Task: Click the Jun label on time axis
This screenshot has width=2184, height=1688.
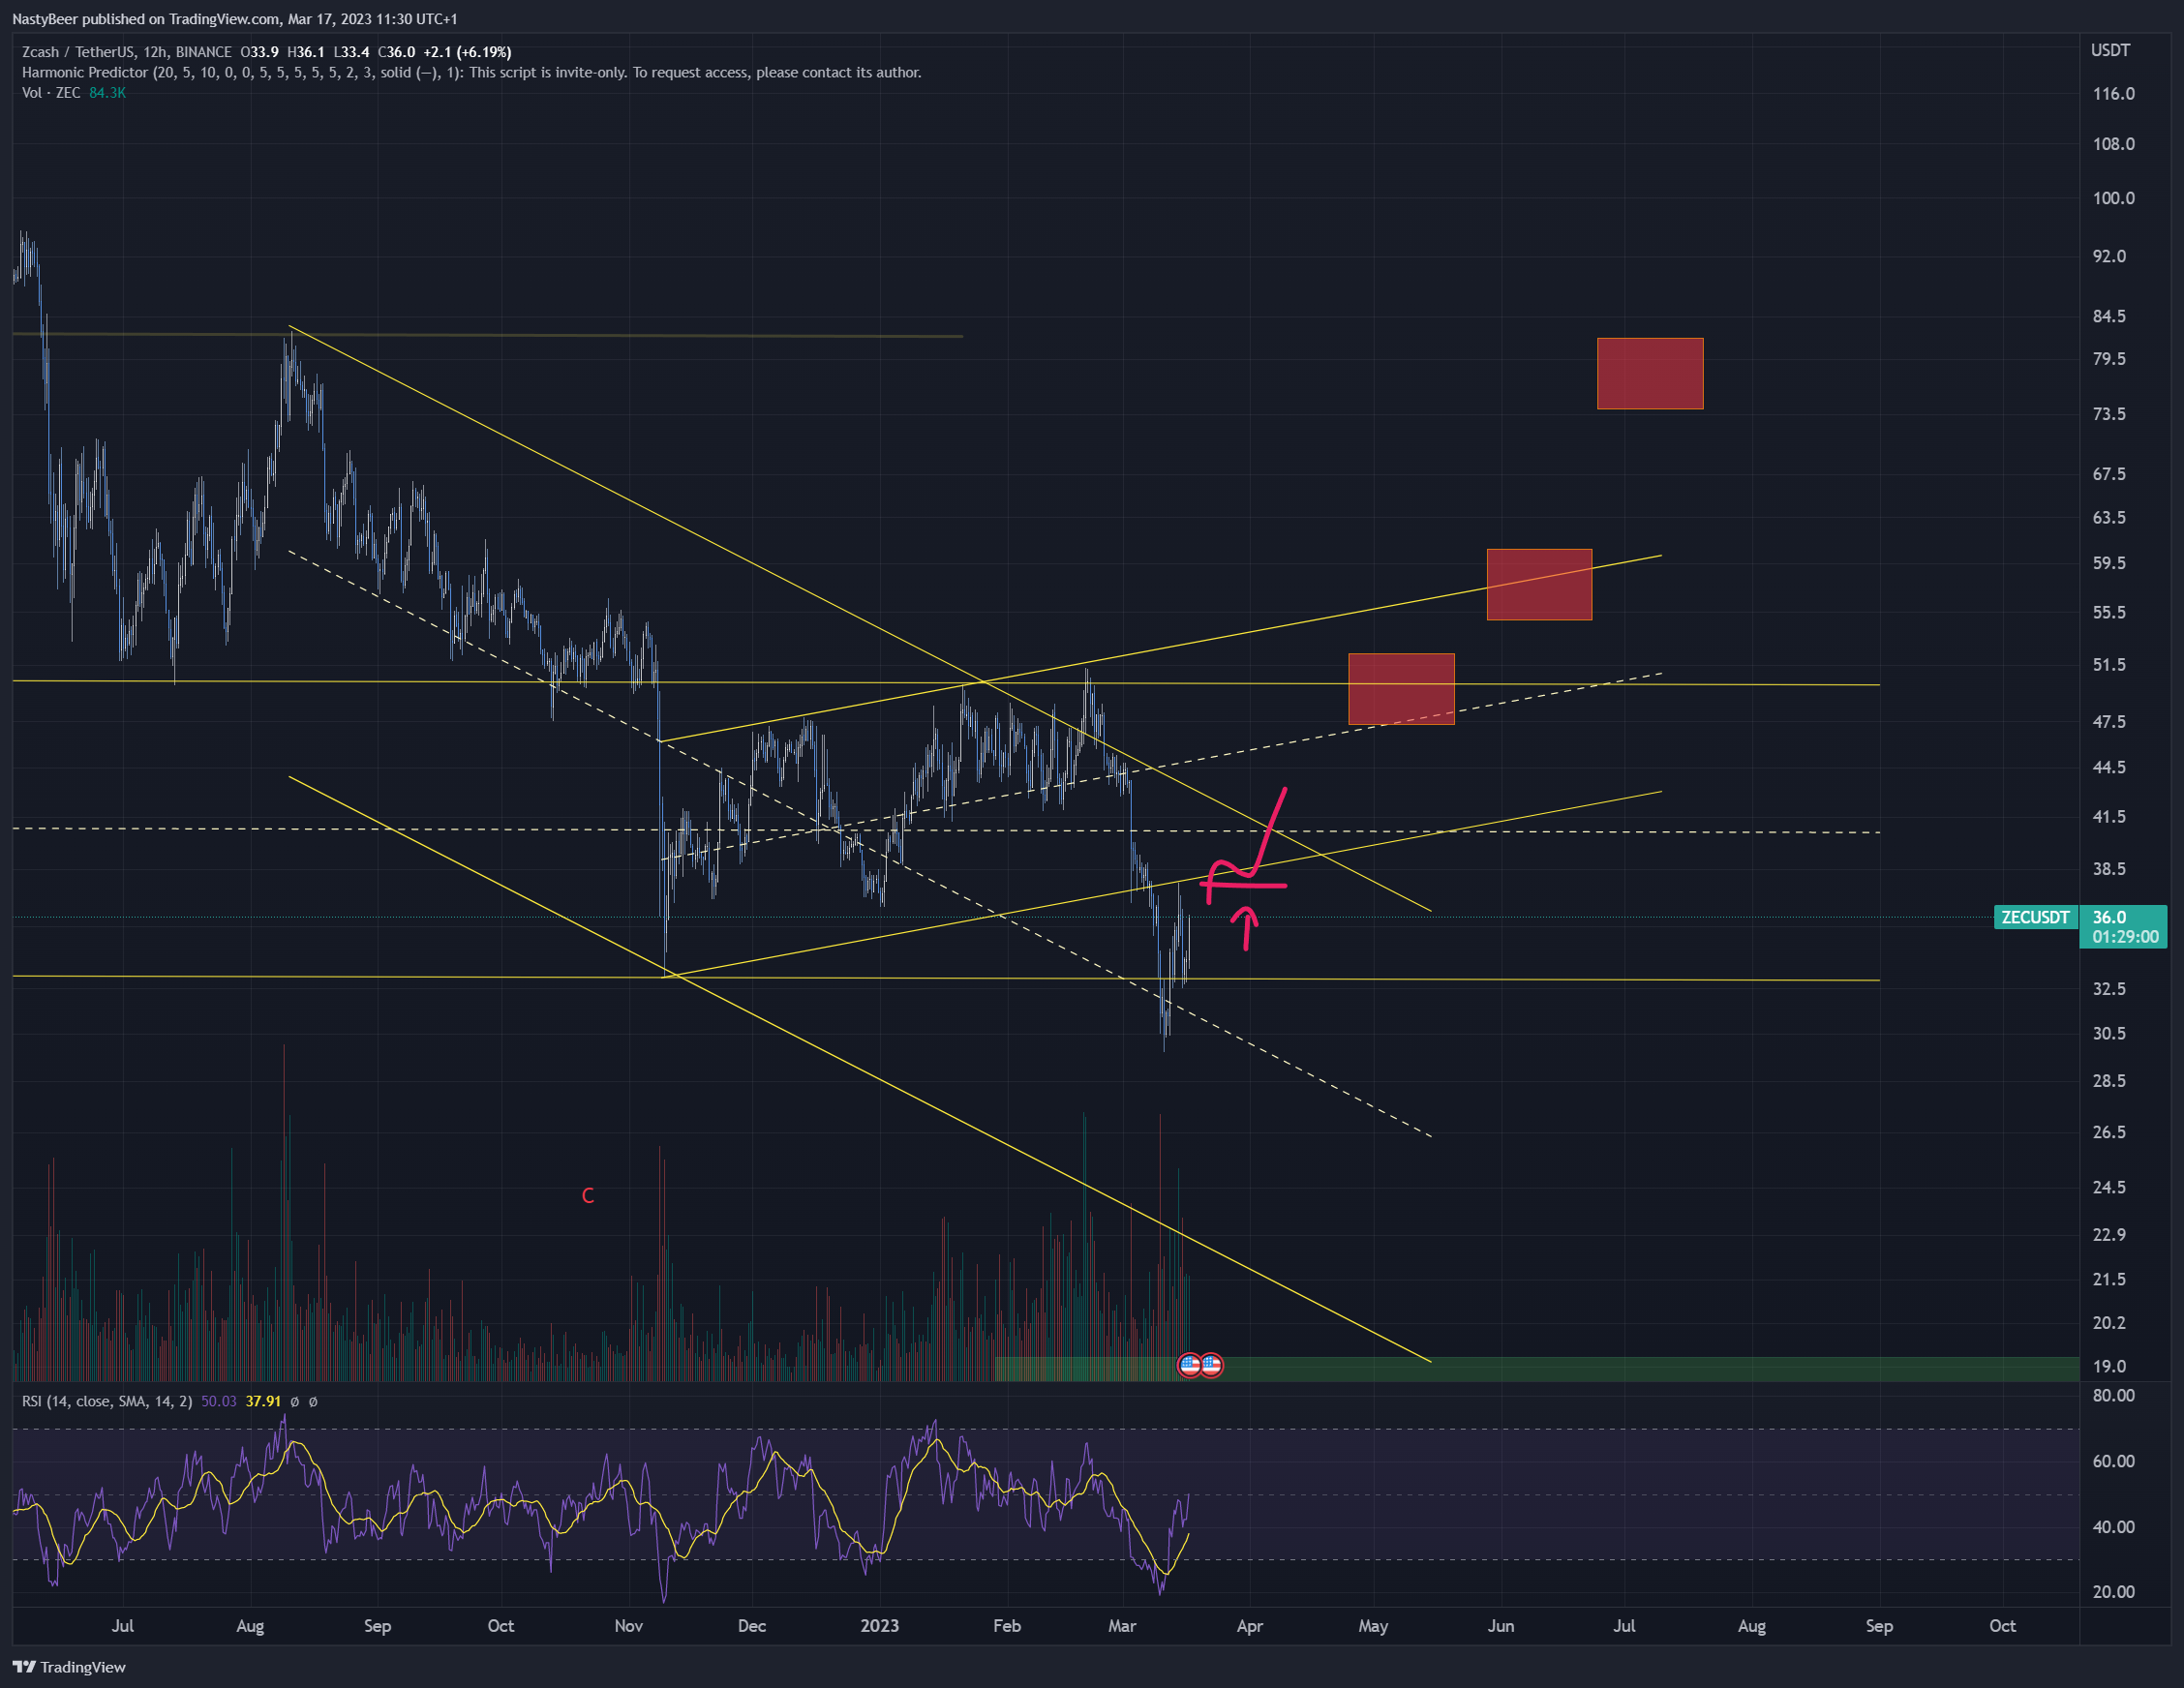Action: (x=1501, y=1626)
